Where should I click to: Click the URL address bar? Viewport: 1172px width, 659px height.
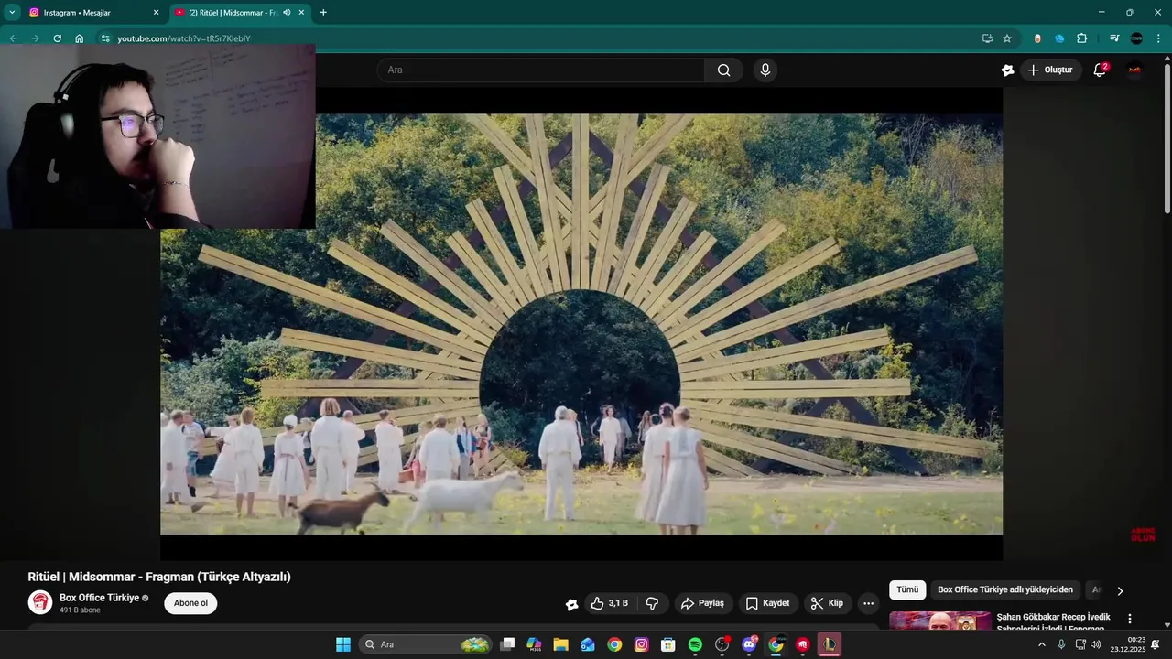point(540,38)
